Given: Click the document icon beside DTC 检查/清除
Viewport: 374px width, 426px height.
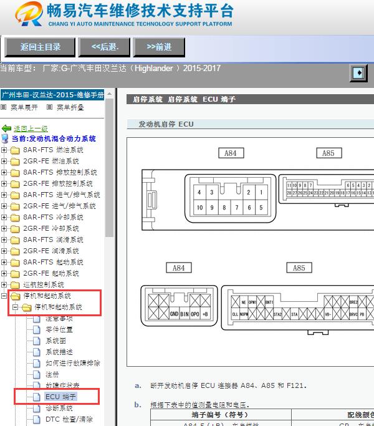Looking at the screenshot, I should [x=37, y=420].
